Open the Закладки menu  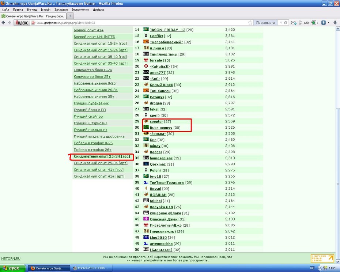coord(61,10)
